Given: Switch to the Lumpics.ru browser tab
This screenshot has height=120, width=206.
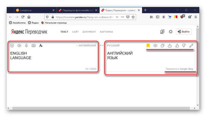Looking at the screenshot, I should pyautogui.click(x=35, y=10).
